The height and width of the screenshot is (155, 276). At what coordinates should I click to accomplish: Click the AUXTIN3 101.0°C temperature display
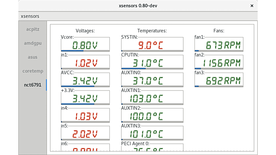(x=152, y=134)
